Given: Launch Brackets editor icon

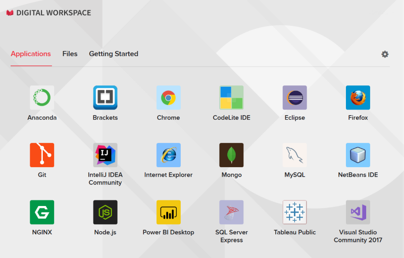Looking at the screenshot, I should (105, 97).
